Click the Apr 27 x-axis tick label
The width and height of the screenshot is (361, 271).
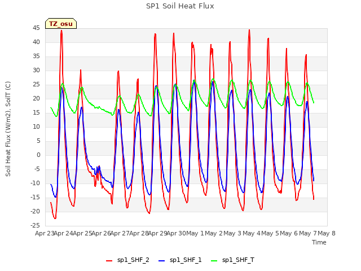pyautogui.click(x=120, y=233)
